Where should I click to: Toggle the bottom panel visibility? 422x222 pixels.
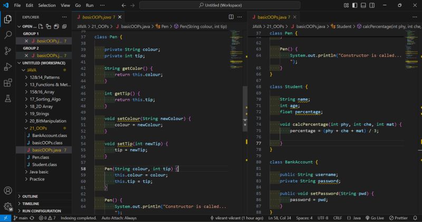point(363,5)
